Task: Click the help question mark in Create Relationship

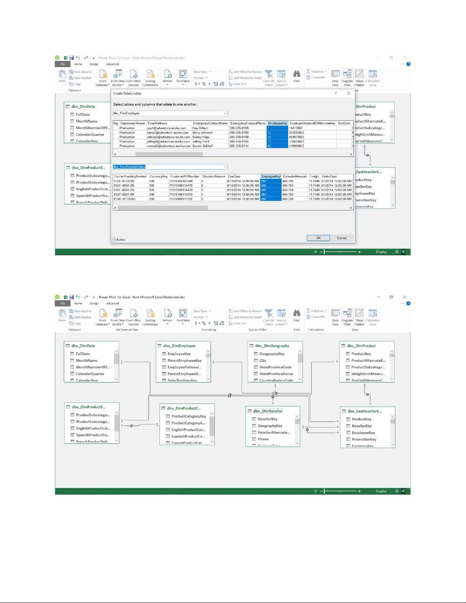Action: click(336, 93)
